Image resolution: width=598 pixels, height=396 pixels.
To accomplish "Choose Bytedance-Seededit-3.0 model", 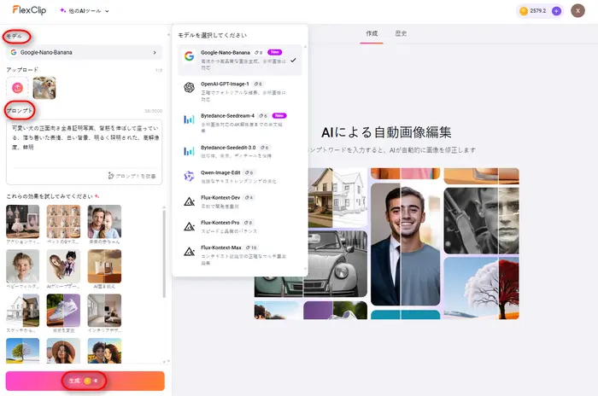I will pyautogui.click(x=239, y=151).
